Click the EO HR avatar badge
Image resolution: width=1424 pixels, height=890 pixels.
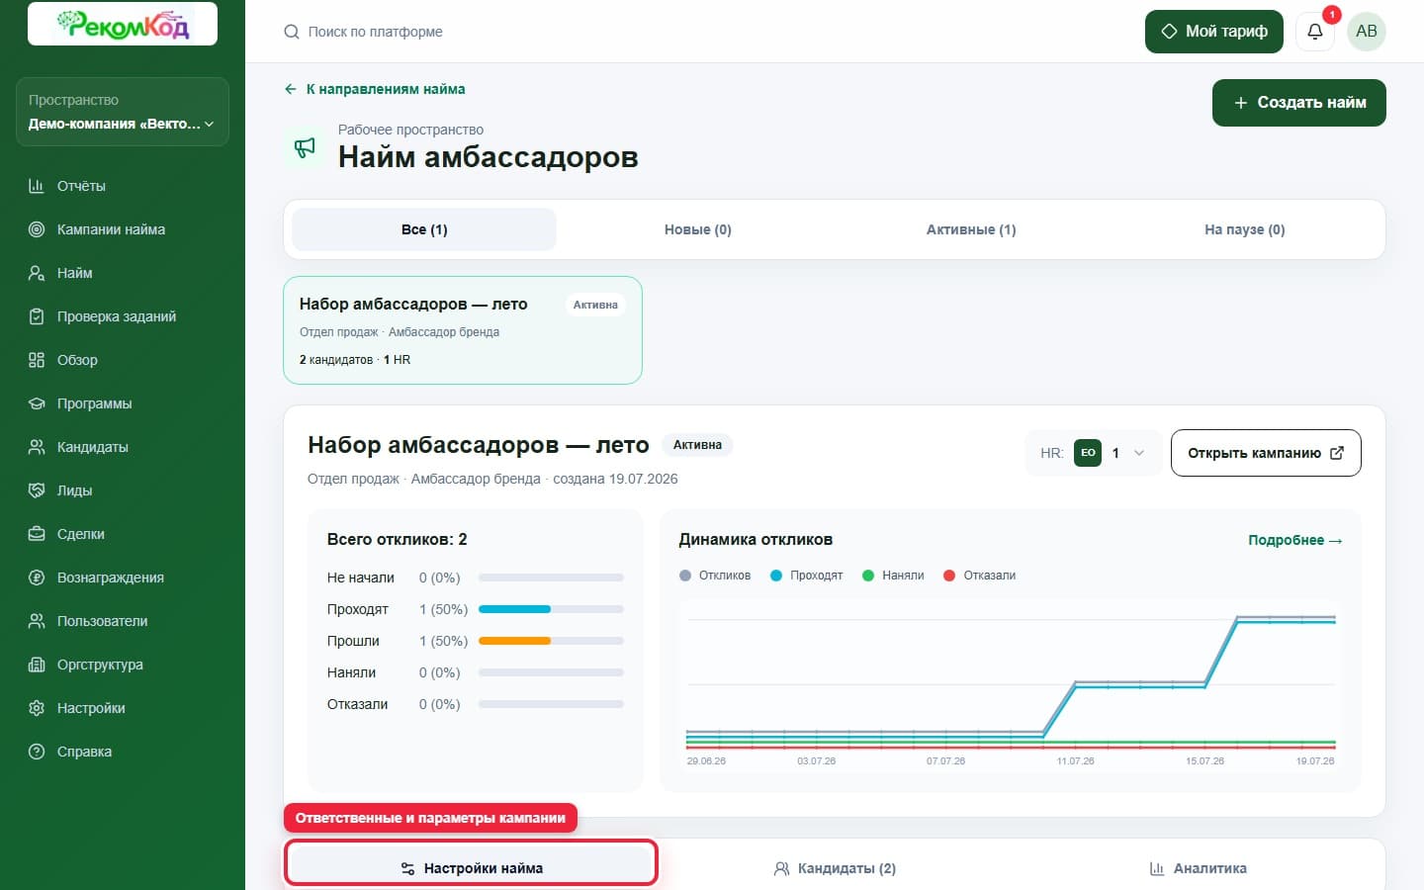pos(1088,453)
